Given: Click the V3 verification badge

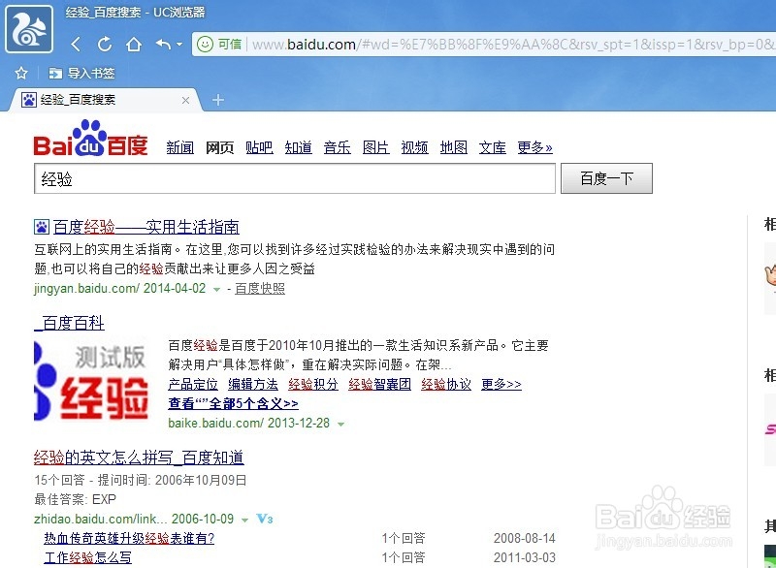Looking at the screenshot, I should click(x=265, y=519).
